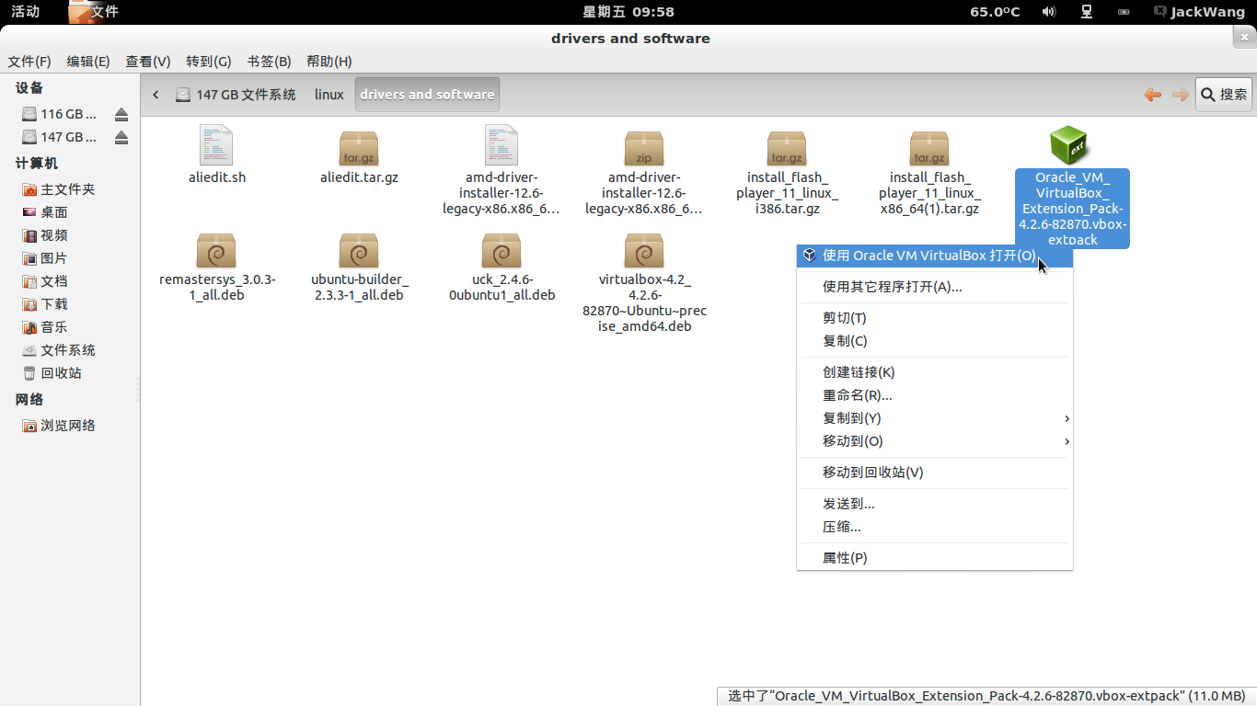The image size is (1257, 706).
Task: Open the network icon in top panel
Action: tap(1087, 12)
